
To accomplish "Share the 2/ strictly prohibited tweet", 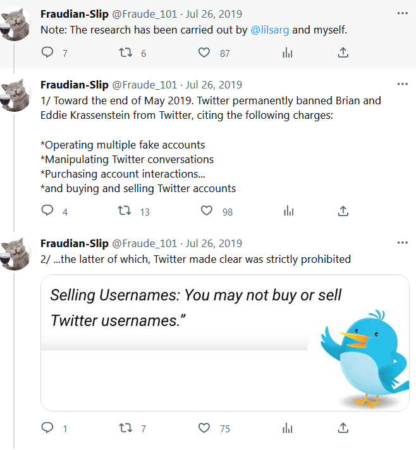I will (x=343, y=428).
